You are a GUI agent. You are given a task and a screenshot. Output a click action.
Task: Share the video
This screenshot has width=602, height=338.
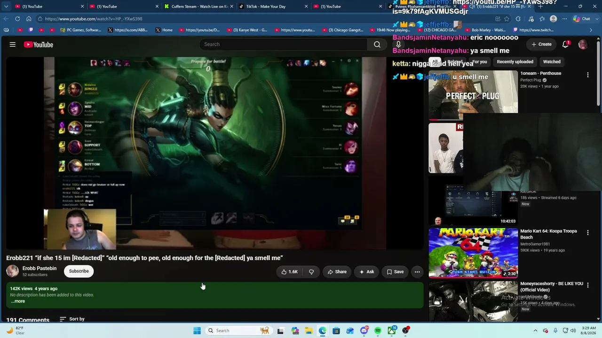[337, 272]
